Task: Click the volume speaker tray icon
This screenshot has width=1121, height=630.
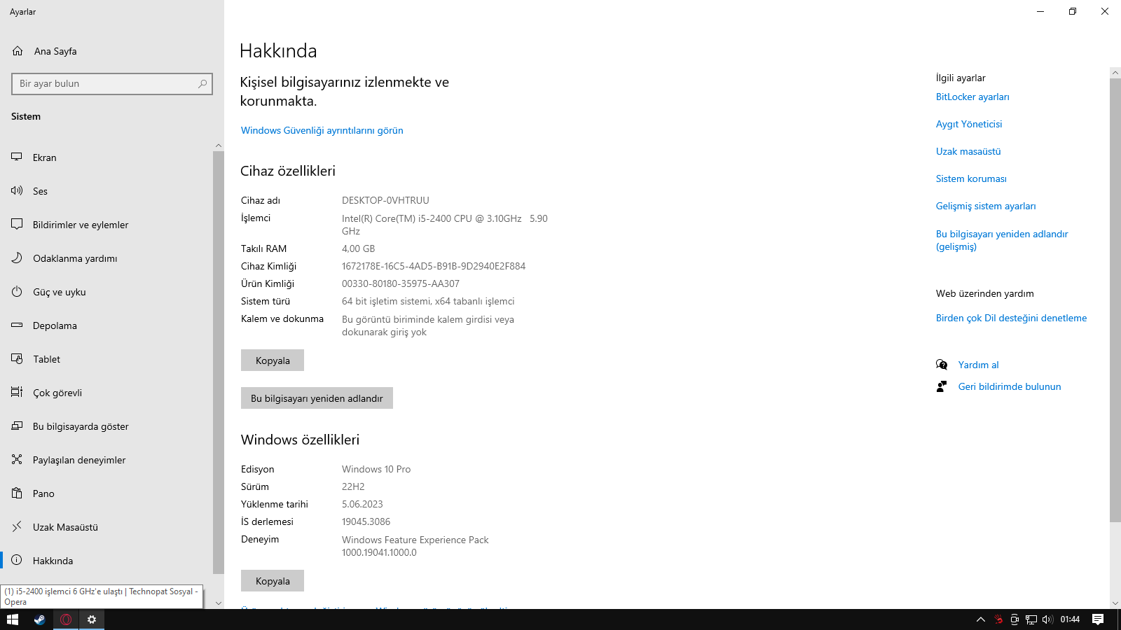Action: coord(1047,619)
